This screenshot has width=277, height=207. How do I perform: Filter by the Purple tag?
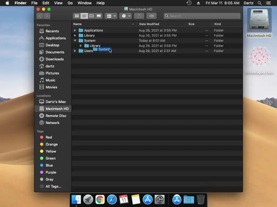[53, 172]
